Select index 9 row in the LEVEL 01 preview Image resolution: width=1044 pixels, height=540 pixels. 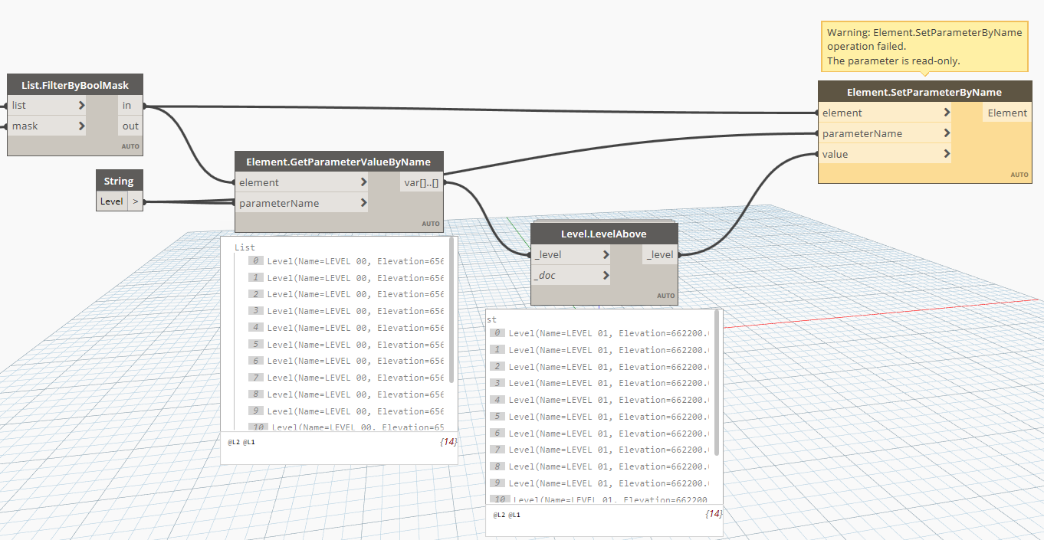[x=600, y=483]
